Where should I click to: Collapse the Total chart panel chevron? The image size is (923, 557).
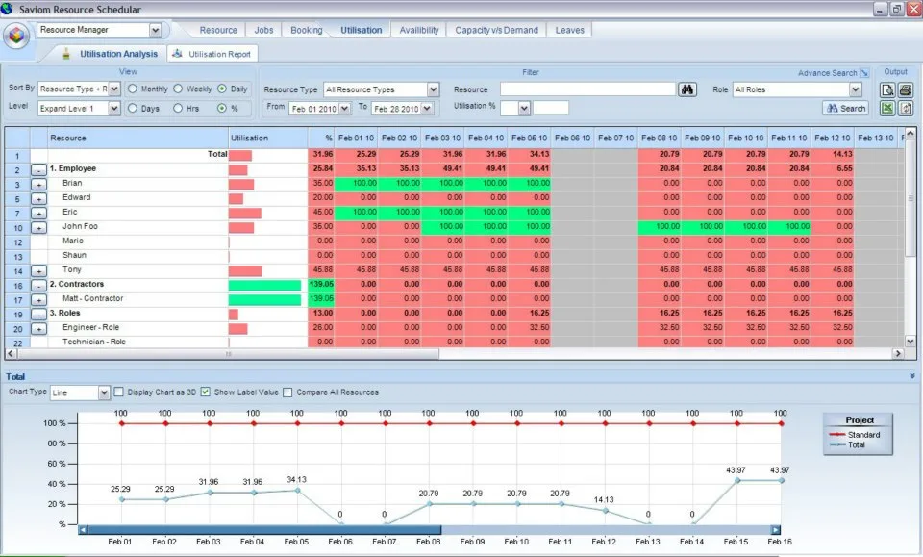911,375
